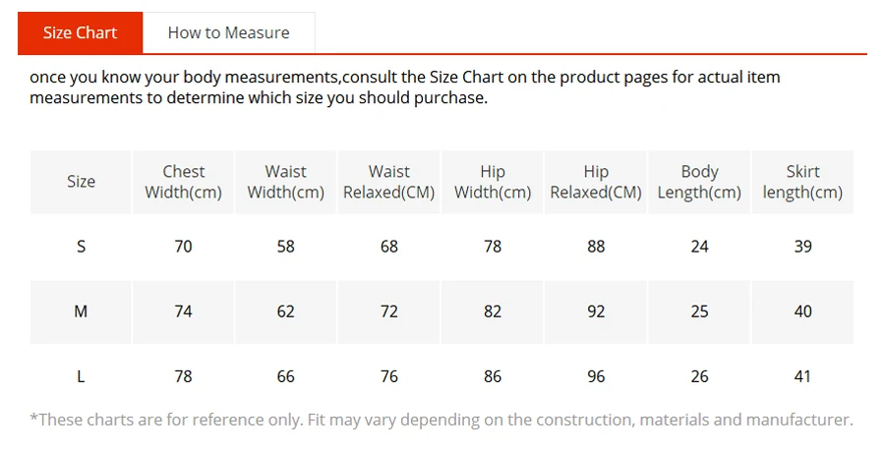Screen dimensions: 885x452
Task: Click the Size column header
Action: 81,182
